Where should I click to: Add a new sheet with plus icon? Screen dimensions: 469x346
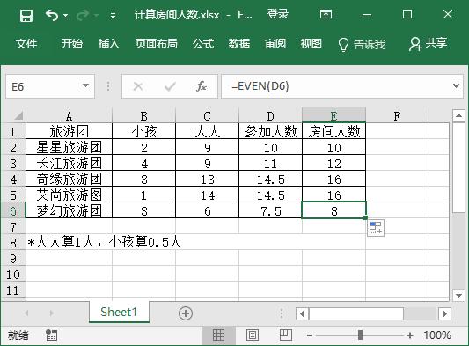186,313
